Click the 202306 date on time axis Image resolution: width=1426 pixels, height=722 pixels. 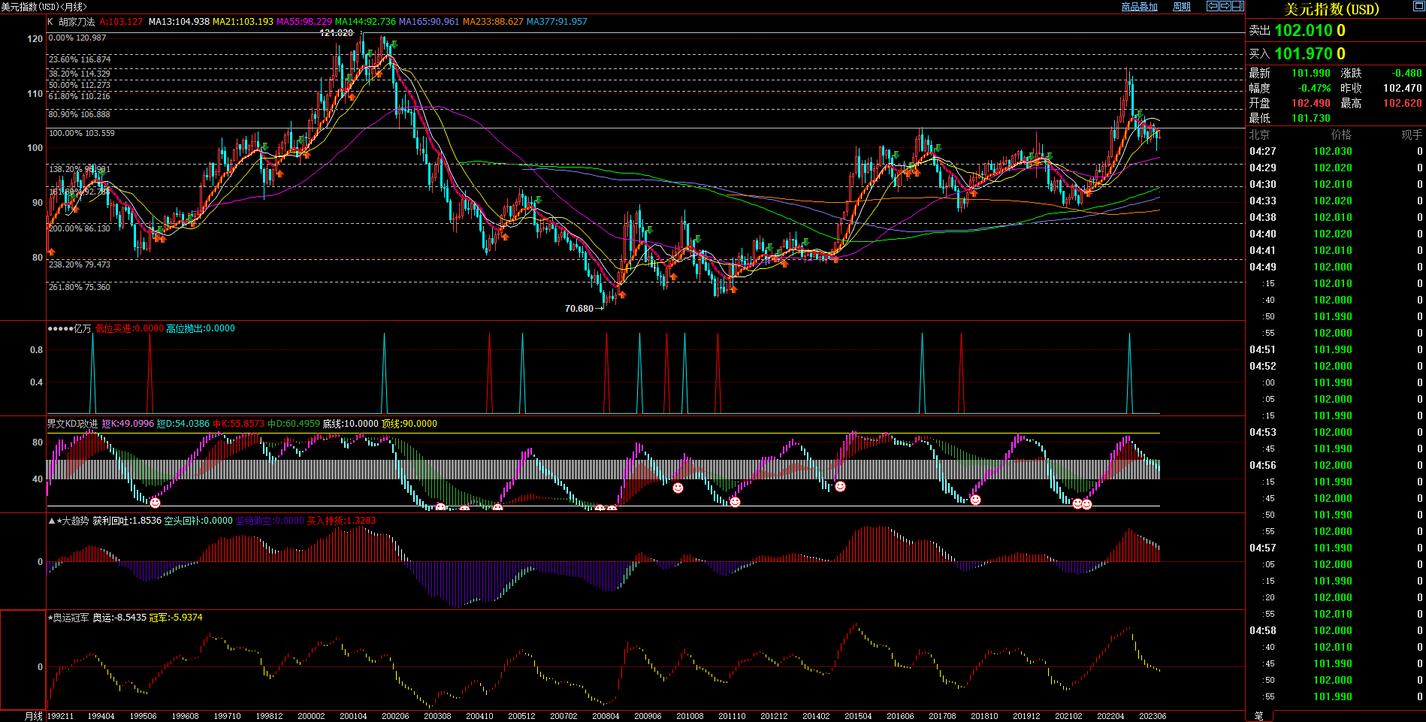[x=1152, y=716]
